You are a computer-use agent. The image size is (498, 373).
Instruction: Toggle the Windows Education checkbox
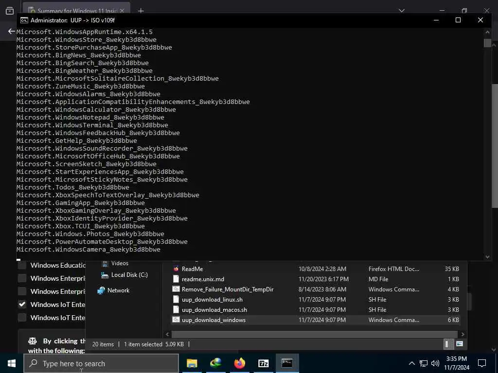tap(22, 265)
